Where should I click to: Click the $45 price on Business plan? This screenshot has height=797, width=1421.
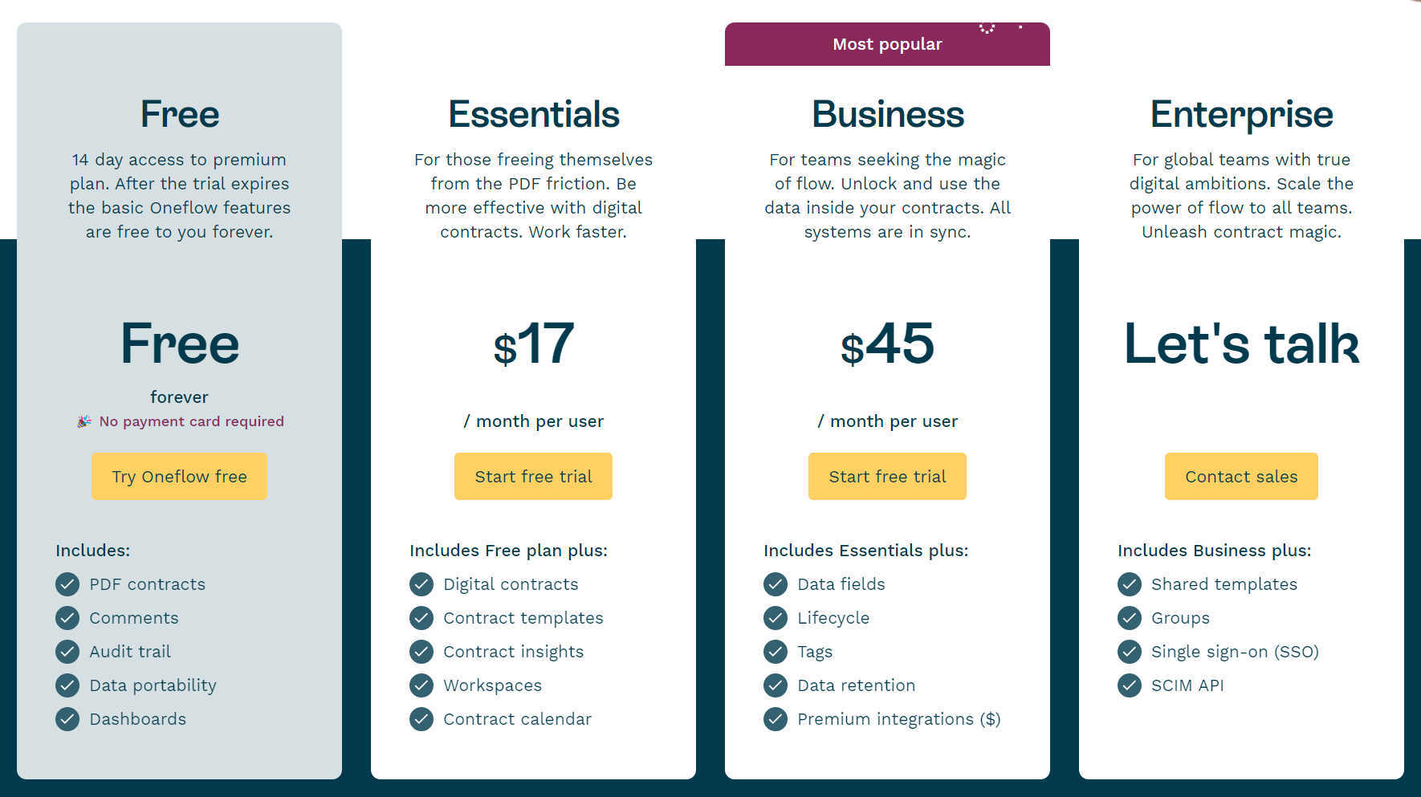(887, 345)
